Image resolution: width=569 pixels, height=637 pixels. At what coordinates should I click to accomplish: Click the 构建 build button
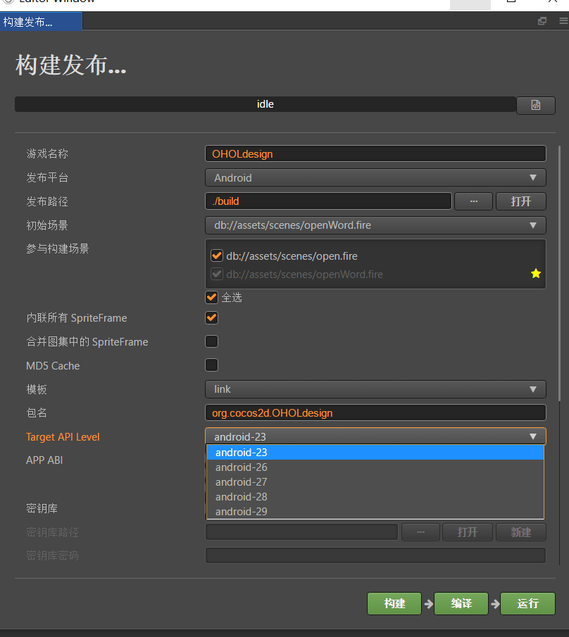coord(394,603)
